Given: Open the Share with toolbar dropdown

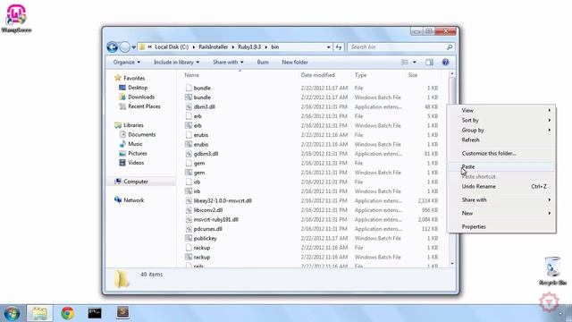Looking at the screenshot, I should (228, 63).
